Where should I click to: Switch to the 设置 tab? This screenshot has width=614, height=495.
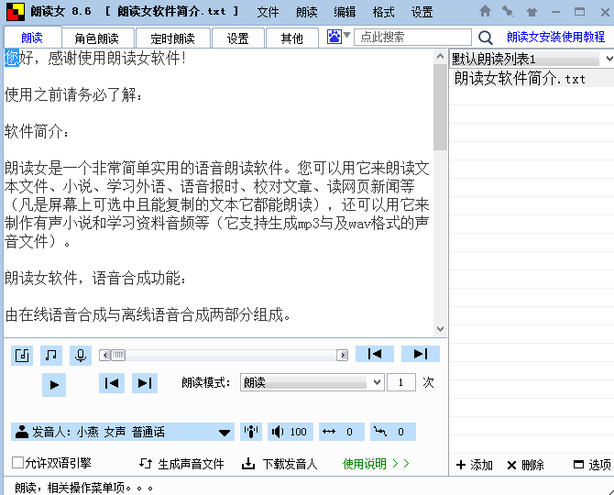238,38
